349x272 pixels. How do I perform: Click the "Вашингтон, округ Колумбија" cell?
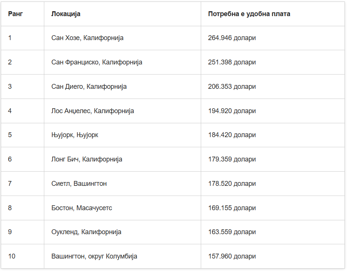click(x=94, y=256)
